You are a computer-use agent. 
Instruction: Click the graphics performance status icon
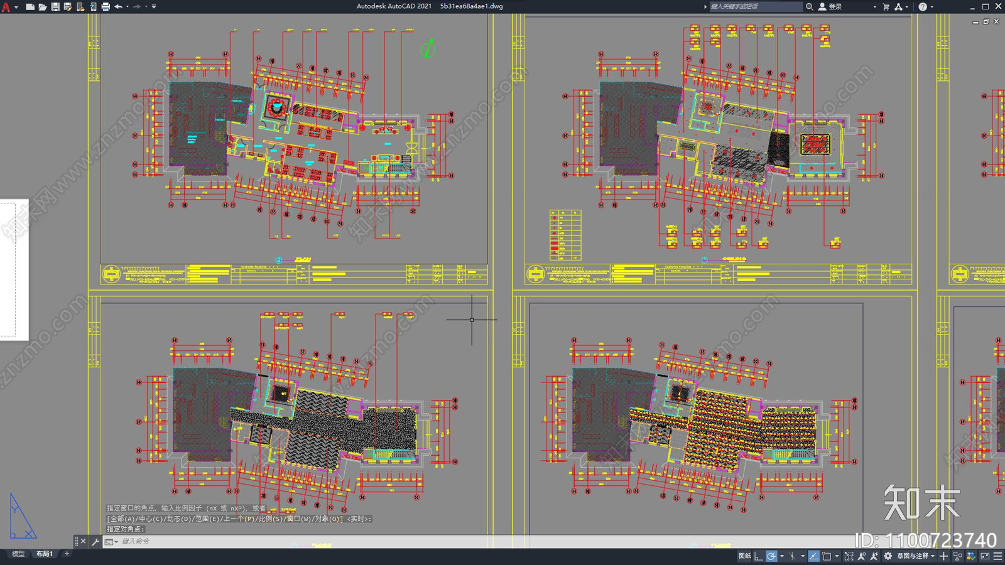pyautogui.click(x=971, y=556)
